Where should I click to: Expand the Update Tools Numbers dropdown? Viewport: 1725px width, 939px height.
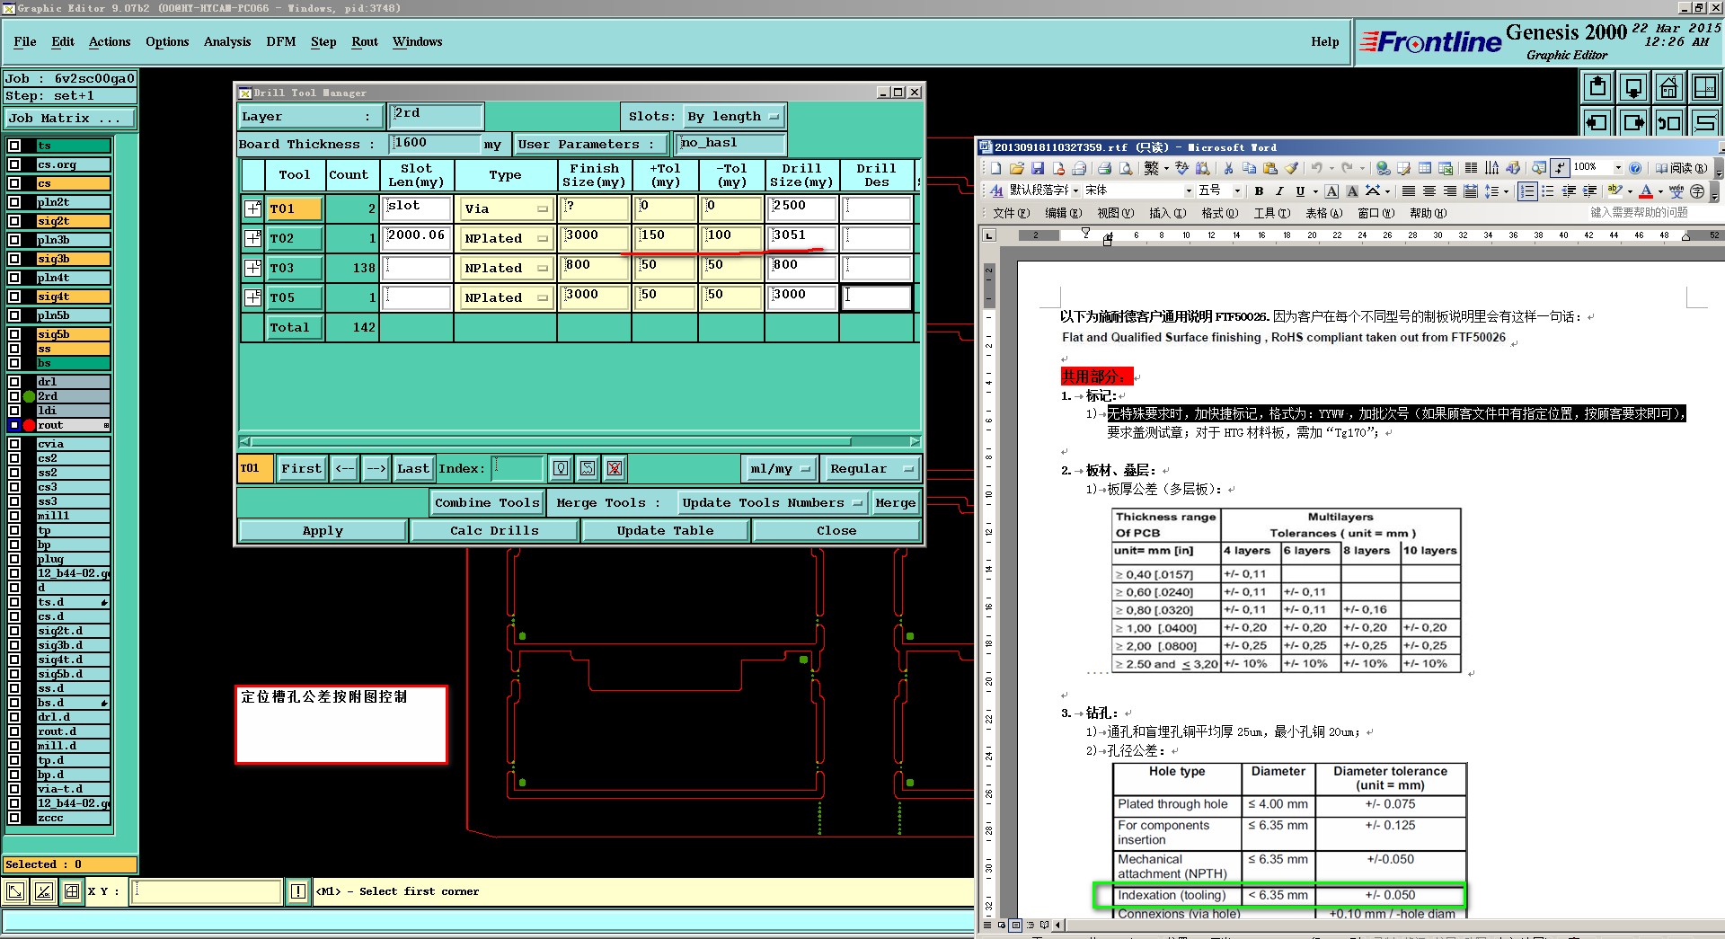click(772, 503)
